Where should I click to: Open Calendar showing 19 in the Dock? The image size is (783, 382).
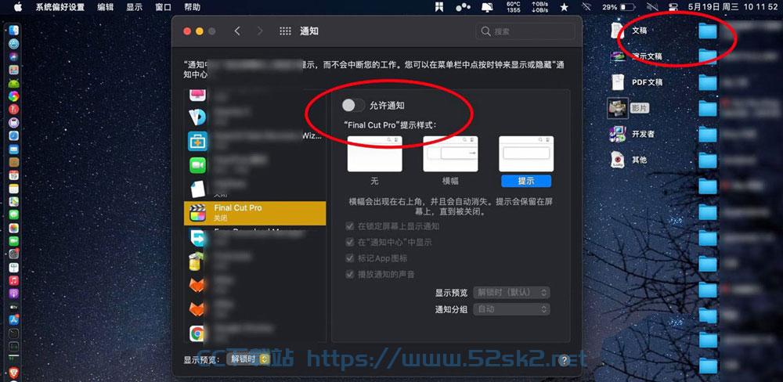[x=14, y=175]
